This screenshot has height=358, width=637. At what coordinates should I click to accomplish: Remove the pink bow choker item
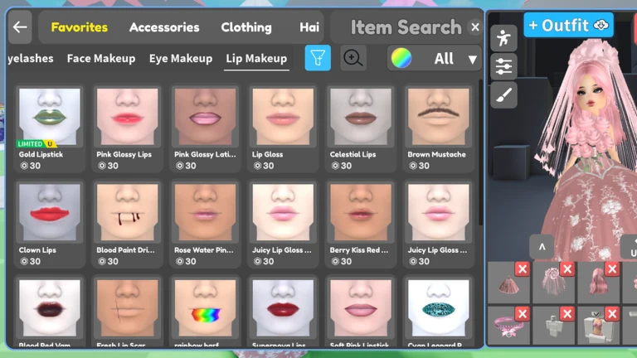pos(522,314)
